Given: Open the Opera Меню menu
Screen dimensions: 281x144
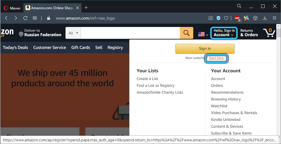Looking at the screenshot, I should click(x=12, y=8).
